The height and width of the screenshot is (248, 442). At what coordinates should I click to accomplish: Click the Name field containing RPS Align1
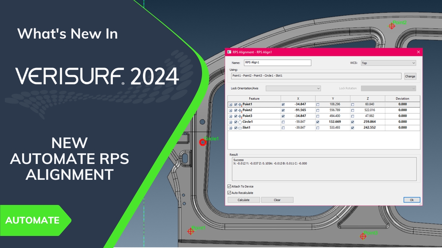click(x=277, y=63)
